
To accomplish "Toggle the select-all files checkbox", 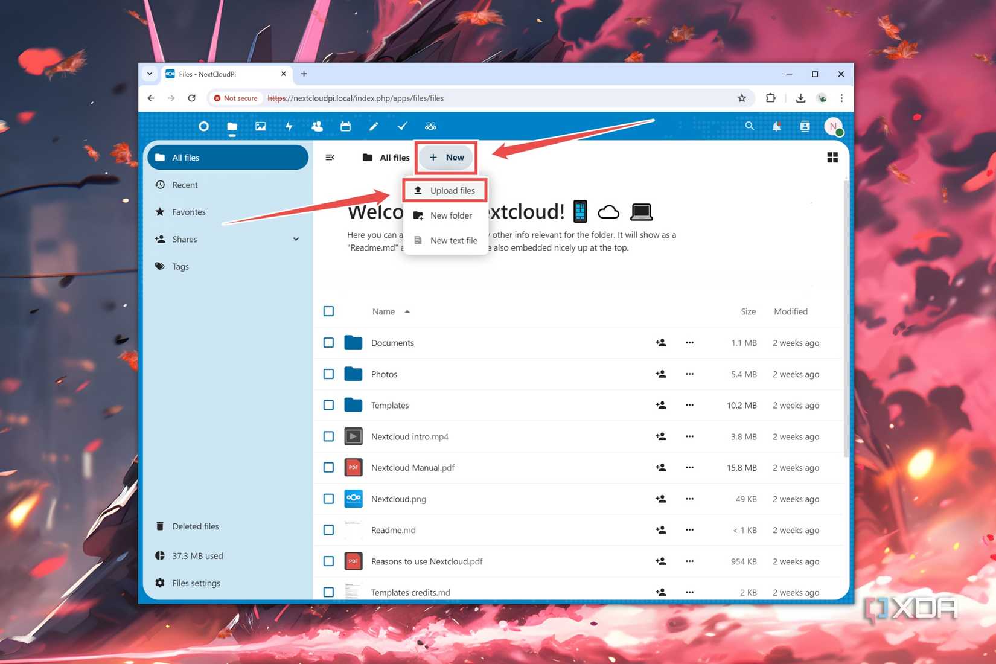I will coord(328,311).
